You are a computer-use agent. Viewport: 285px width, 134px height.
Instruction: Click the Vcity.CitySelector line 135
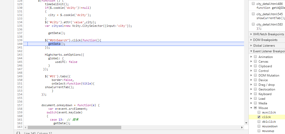pyautogui.click(x=88, y=26)
